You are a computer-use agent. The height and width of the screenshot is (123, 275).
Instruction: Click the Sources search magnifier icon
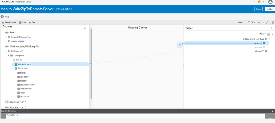[x=85, y=28]
